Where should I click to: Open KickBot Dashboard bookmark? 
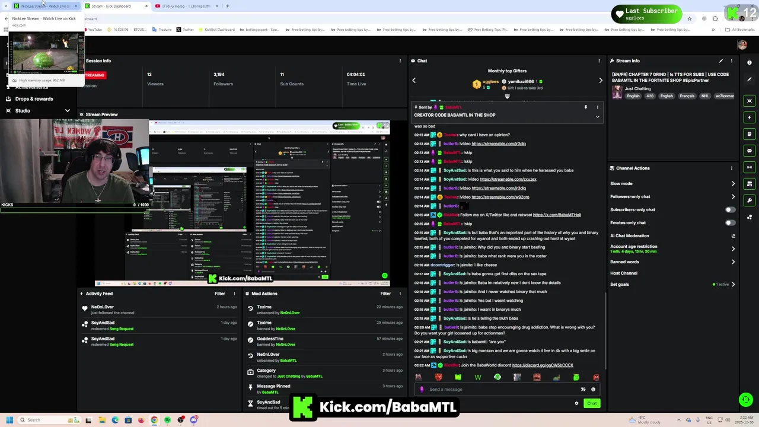(x=216, y=30)
